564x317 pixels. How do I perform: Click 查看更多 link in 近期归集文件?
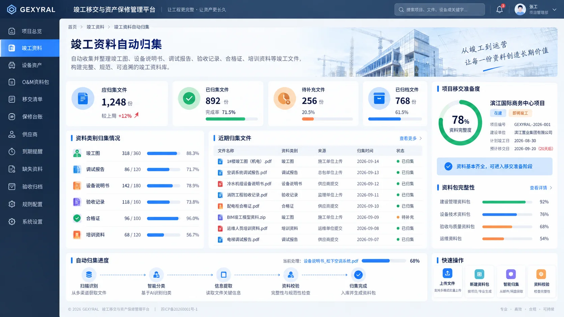408,138
